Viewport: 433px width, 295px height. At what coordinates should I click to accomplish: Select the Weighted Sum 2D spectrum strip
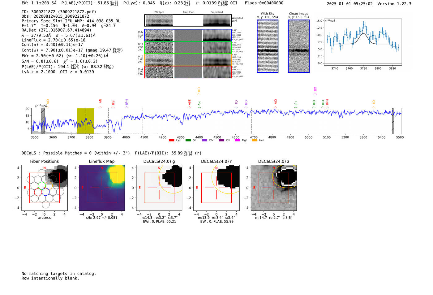(x=188, y=20)
